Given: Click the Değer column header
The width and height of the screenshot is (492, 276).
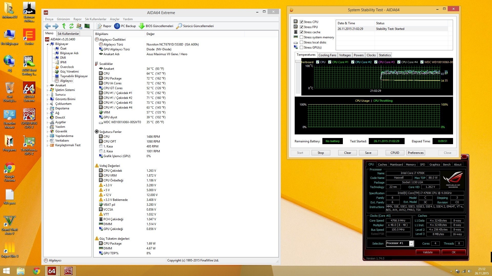Looking at the screenshot, I should (x=150, y=34).
